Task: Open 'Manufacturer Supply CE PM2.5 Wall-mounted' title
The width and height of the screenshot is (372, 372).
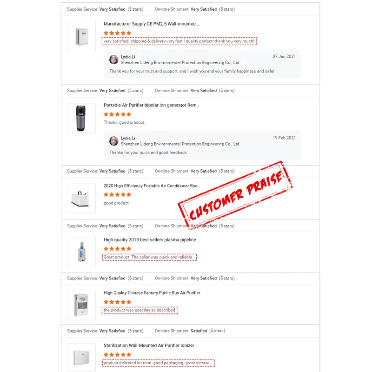Action: click(152, 24)
